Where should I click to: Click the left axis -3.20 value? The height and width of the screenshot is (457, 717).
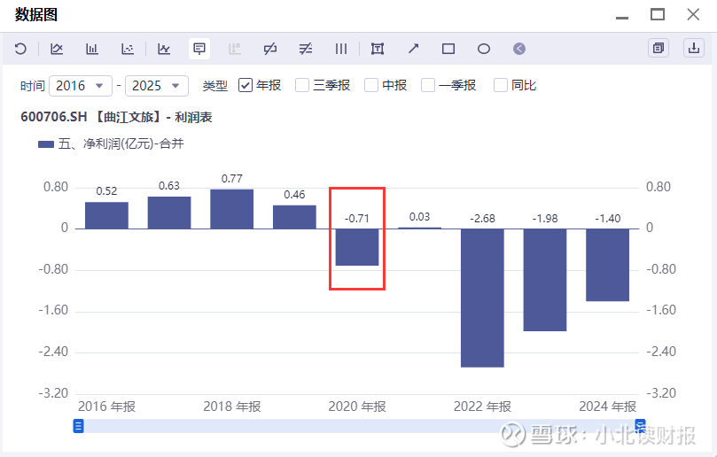pyautogui.click(x=53, y=393)
